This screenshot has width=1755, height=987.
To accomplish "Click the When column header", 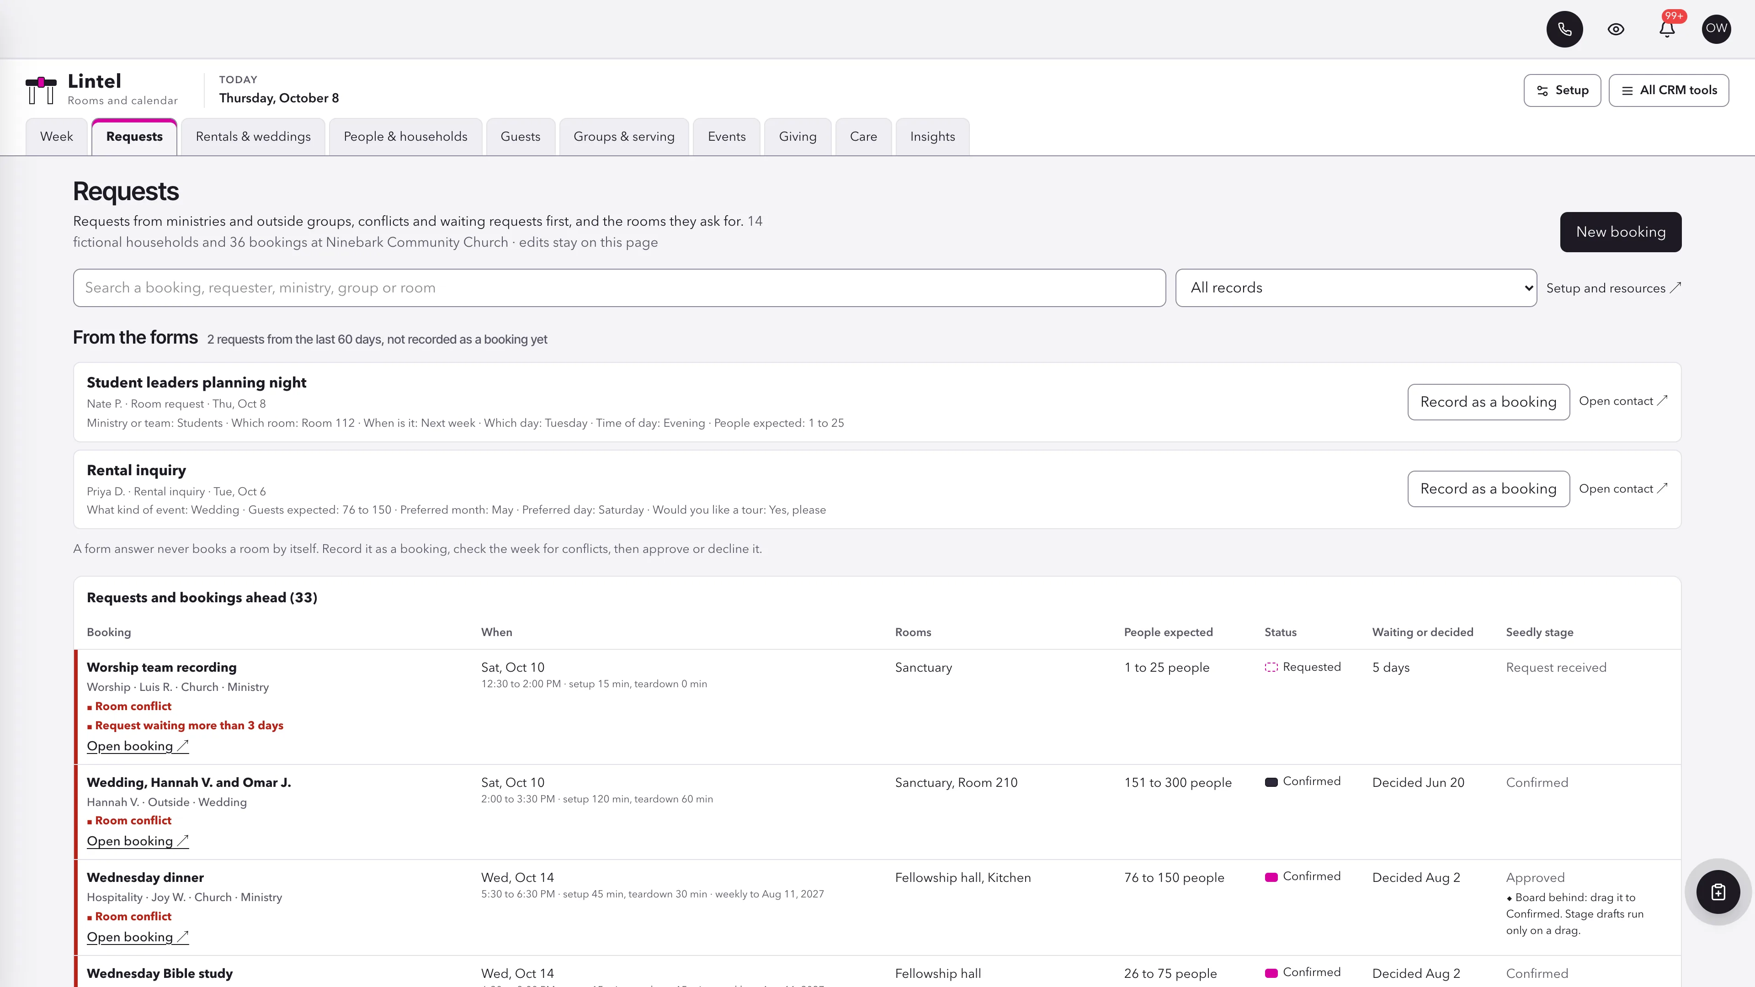I will click(x=497, y=633).
